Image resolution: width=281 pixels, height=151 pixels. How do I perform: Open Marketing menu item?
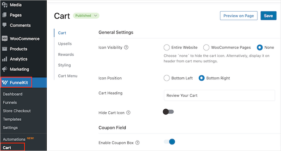tap(19, 69)
